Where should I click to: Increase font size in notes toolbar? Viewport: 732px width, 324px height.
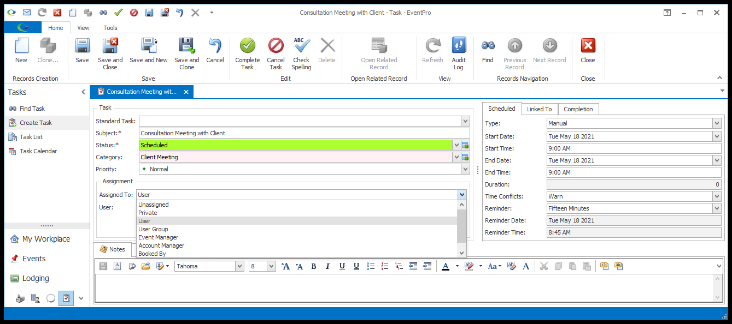[285, 266]
